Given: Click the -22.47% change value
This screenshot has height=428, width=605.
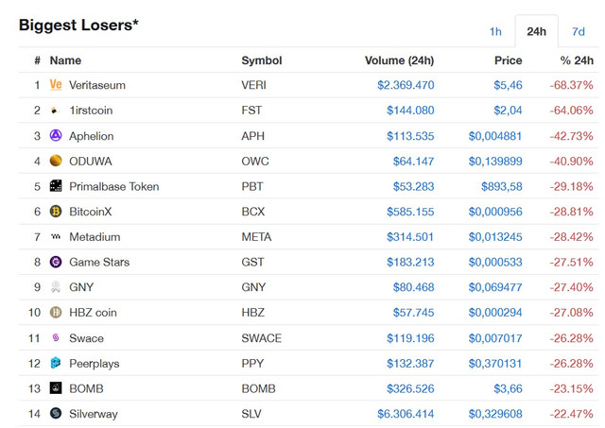Looking at the screenshot, I should [571, 414].
